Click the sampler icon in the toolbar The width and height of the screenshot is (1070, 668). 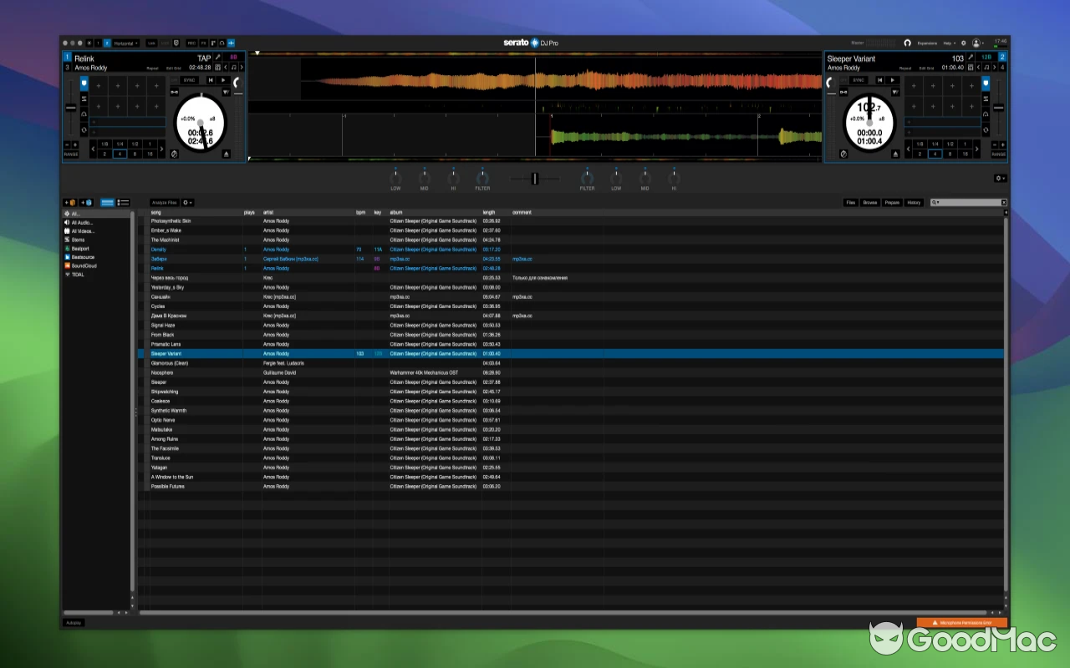[213, 43]
